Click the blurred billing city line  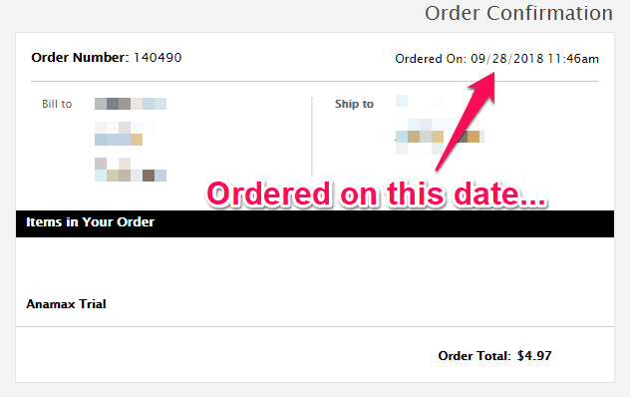[x=131, y=170]
